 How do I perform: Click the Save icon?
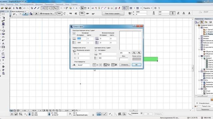pyautogui.click(x=6, y=8)
